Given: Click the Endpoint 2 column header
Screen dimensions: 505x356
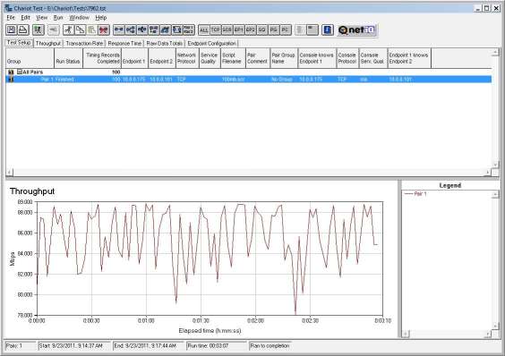Looking at the screenshot, I should click(x=162, y=58).
